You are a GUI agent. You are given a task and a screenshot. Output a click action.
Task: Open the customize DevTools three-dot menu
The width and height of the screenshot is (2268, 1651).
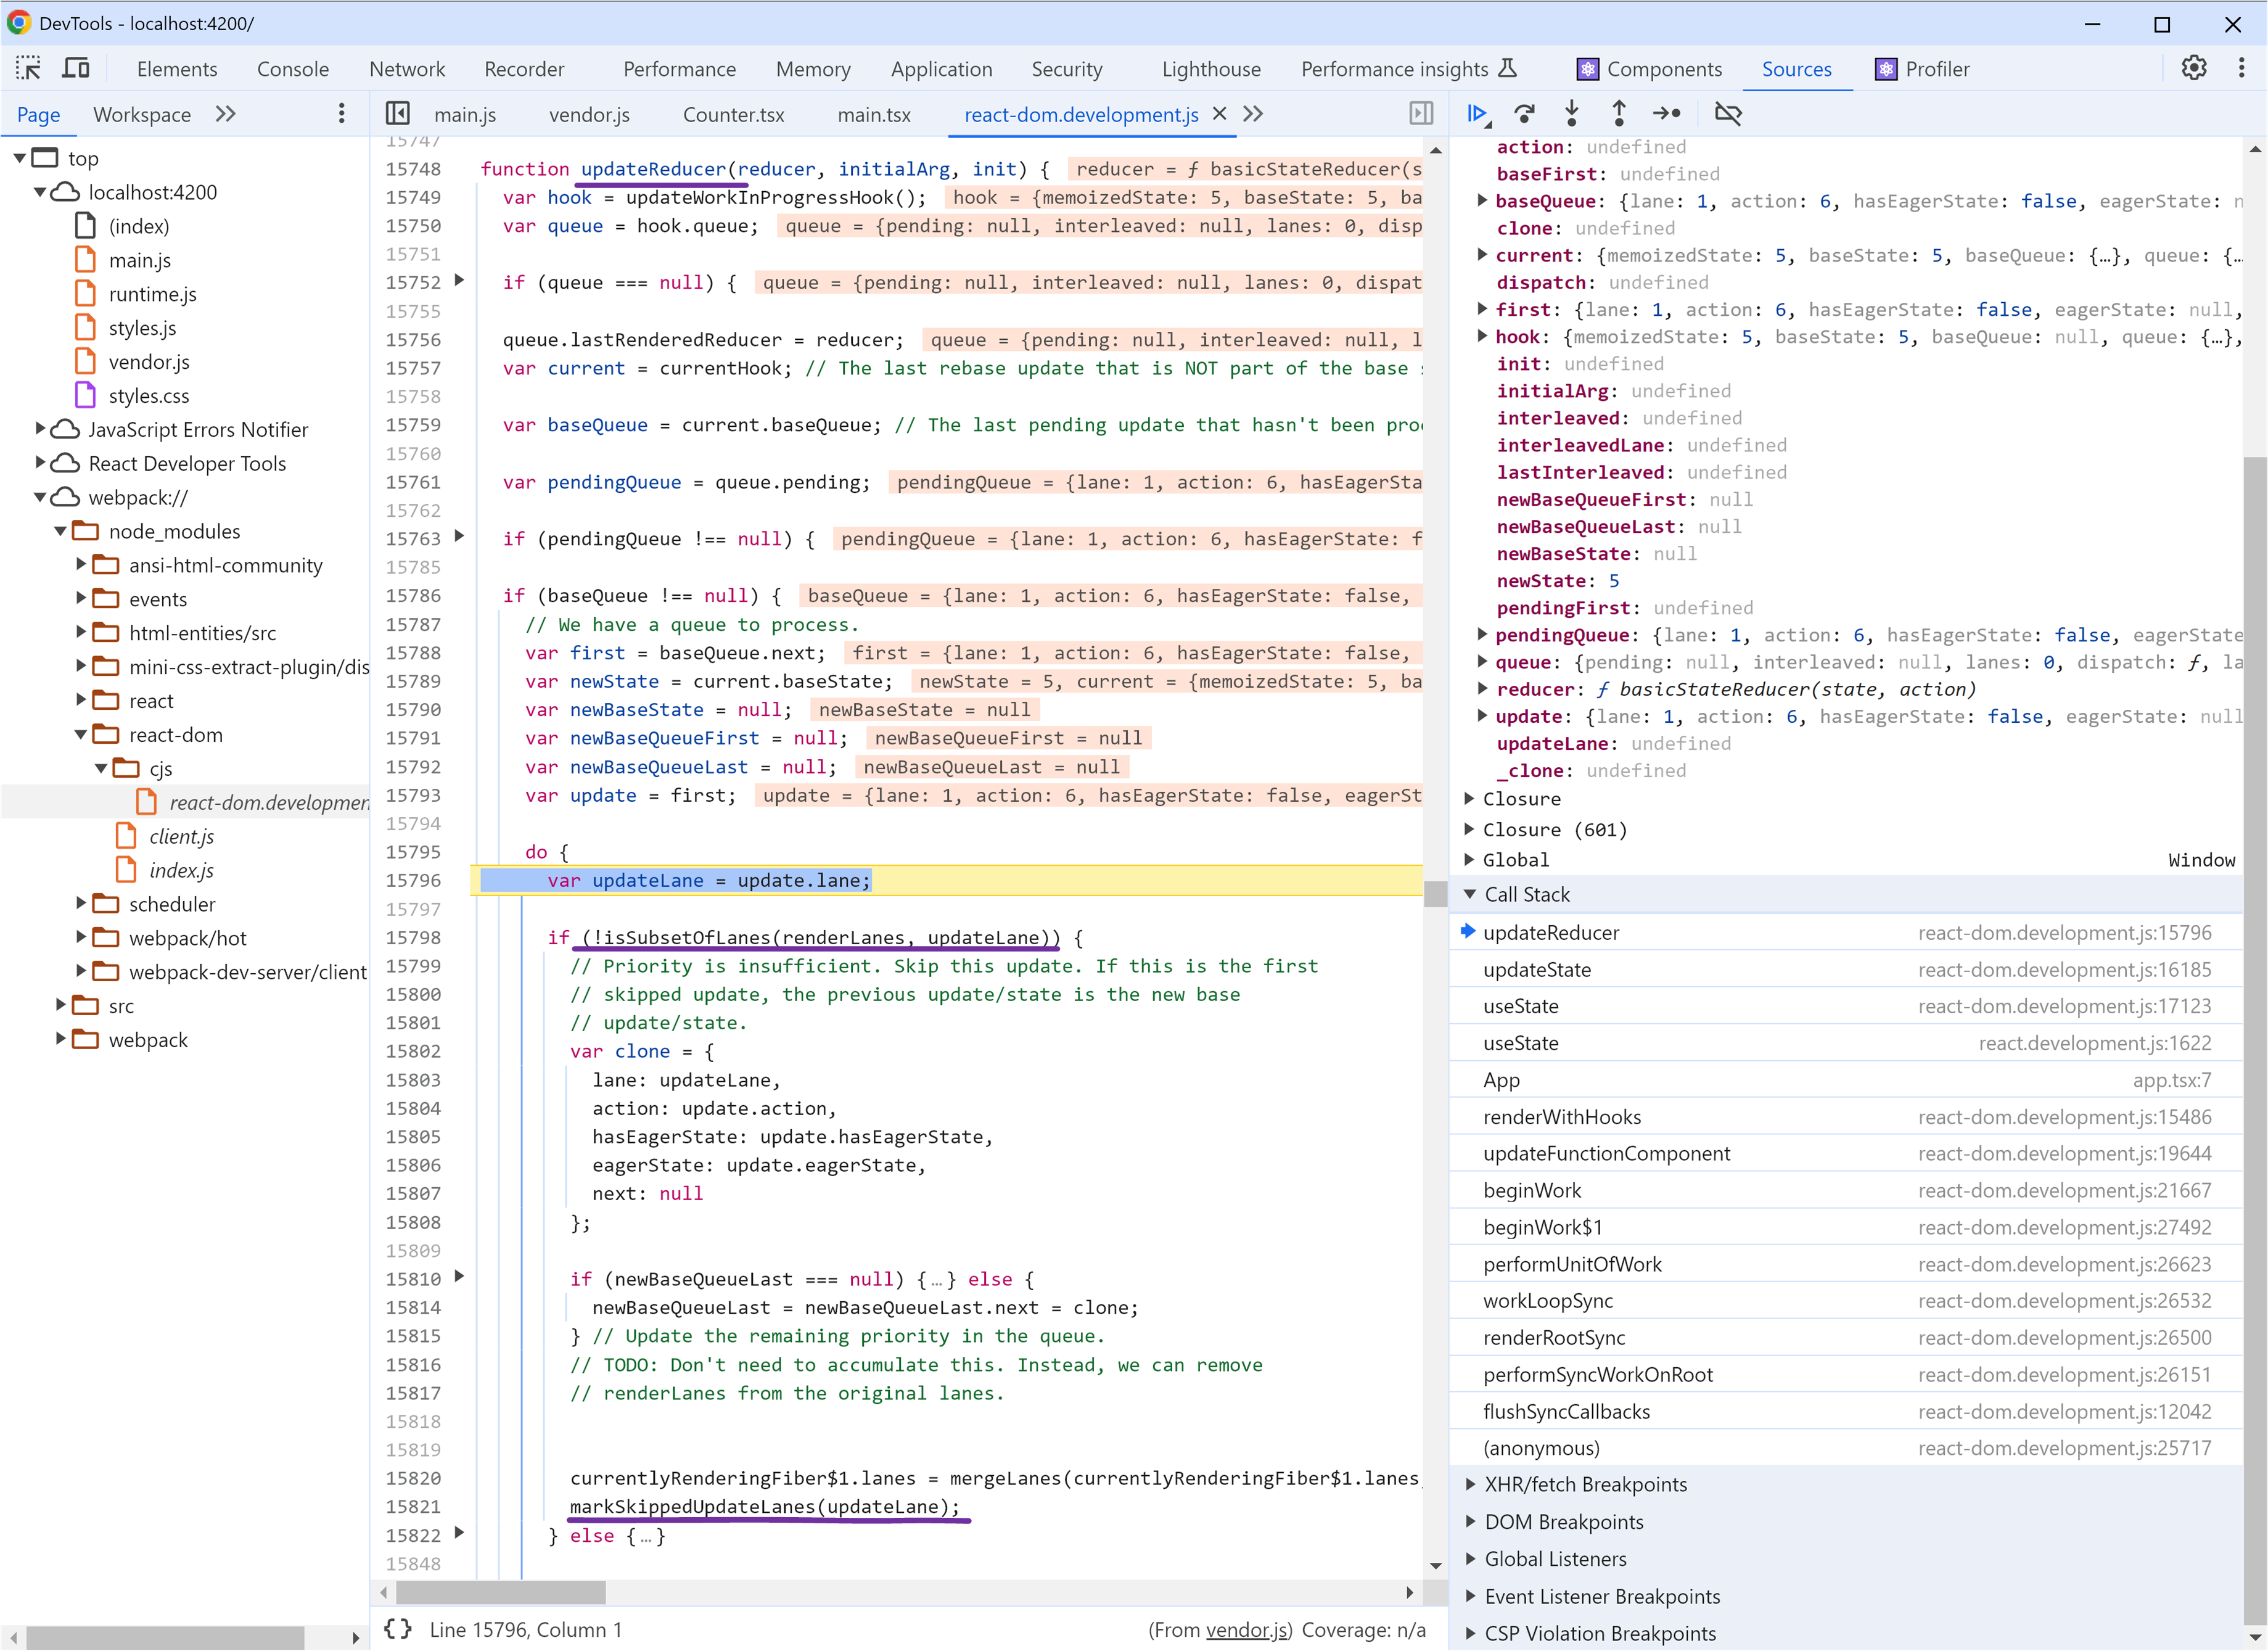(2241, 69)
